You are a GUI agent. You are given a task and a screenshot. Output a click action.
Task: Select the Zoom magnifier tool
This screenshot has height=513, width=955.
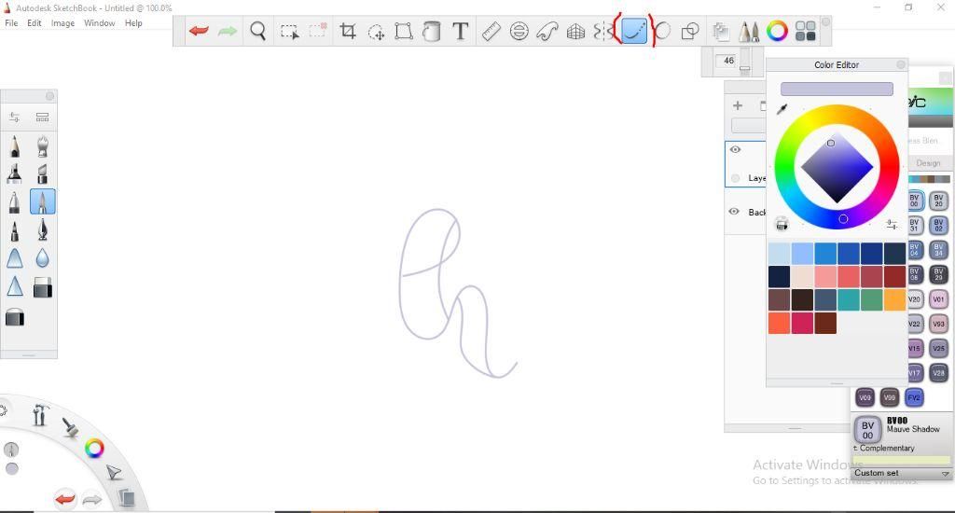click(258, 31)
